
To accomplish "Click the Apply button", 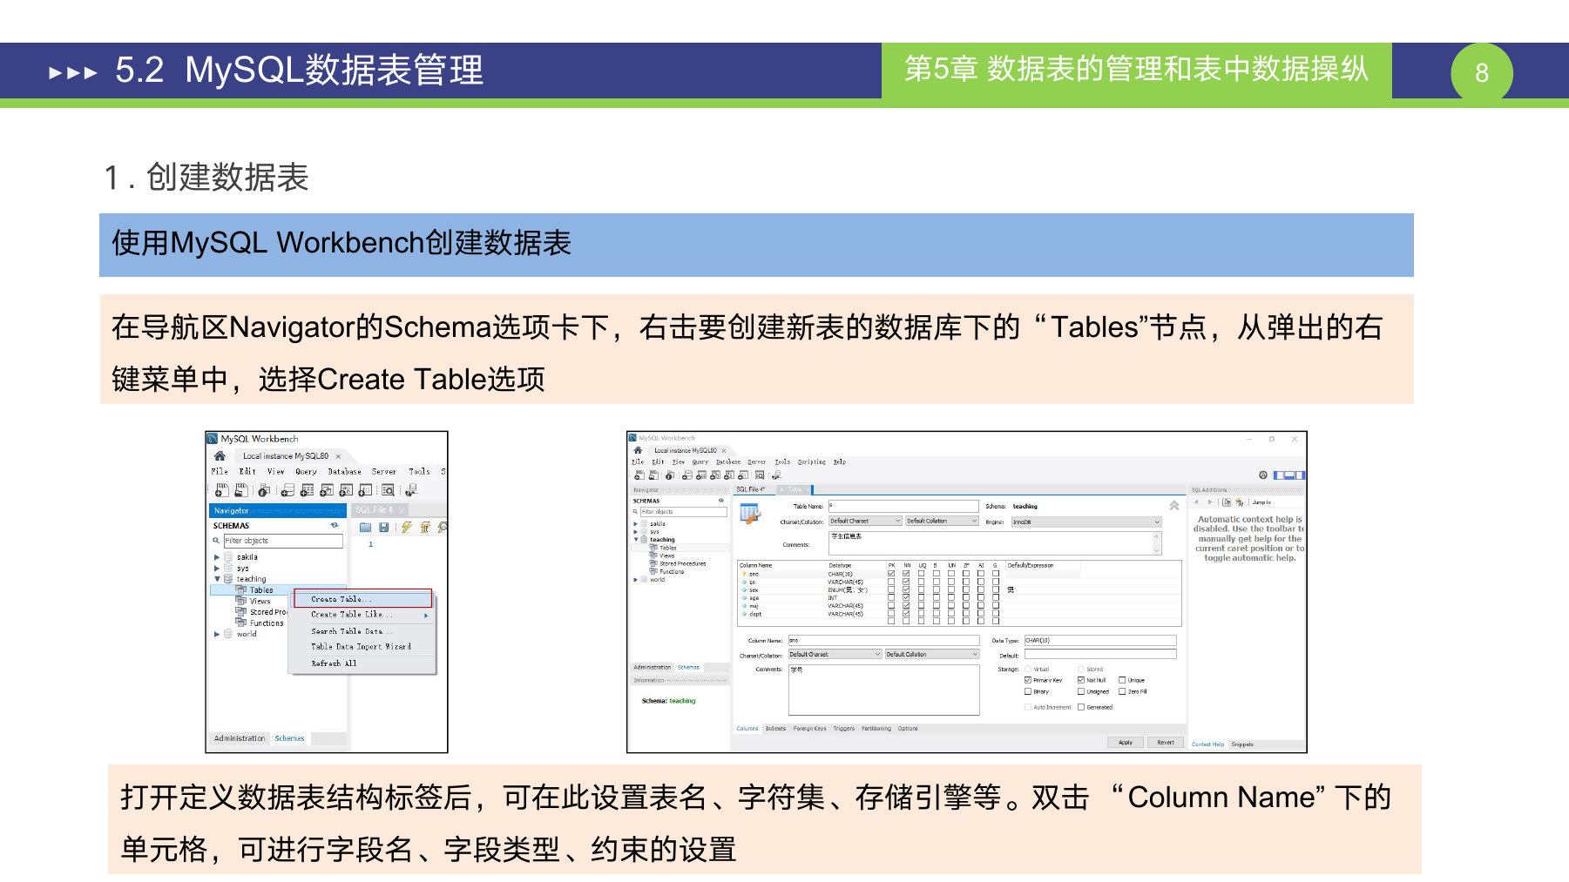I will 1126,743.
